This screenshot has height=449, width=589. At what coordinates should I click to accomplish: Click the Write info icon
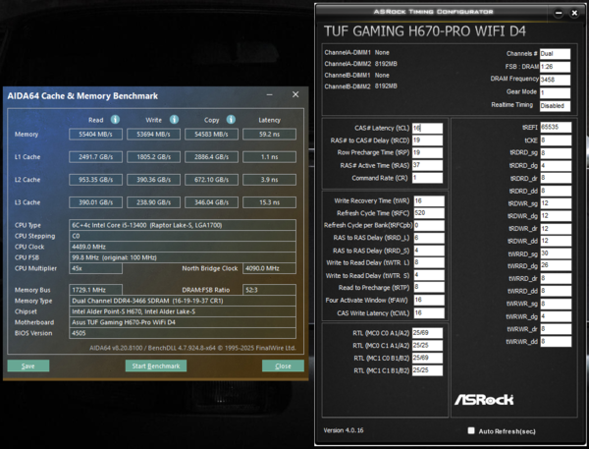click(174, 120)
